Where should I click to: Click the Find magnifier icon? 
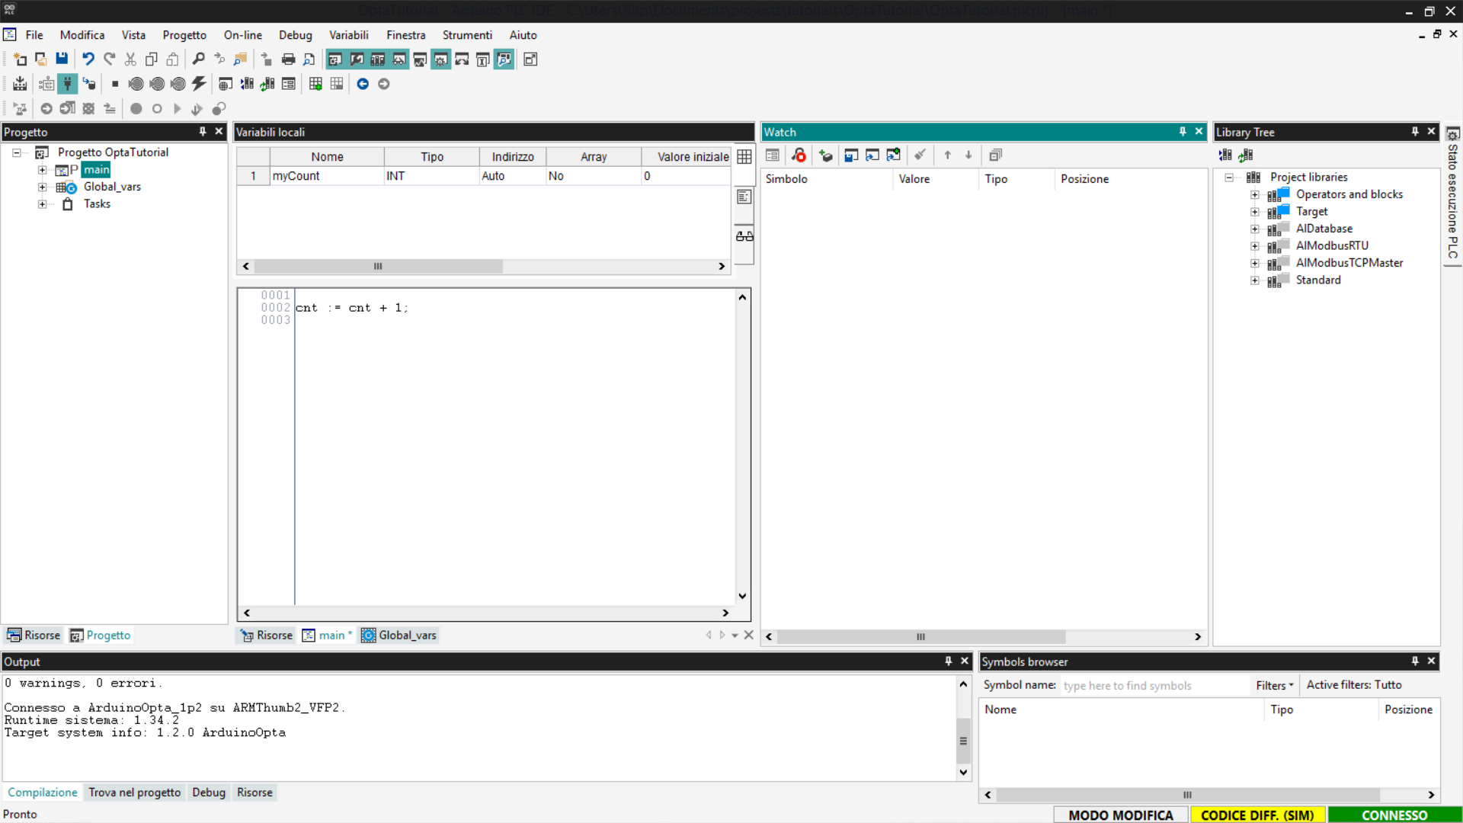[198, 59]
